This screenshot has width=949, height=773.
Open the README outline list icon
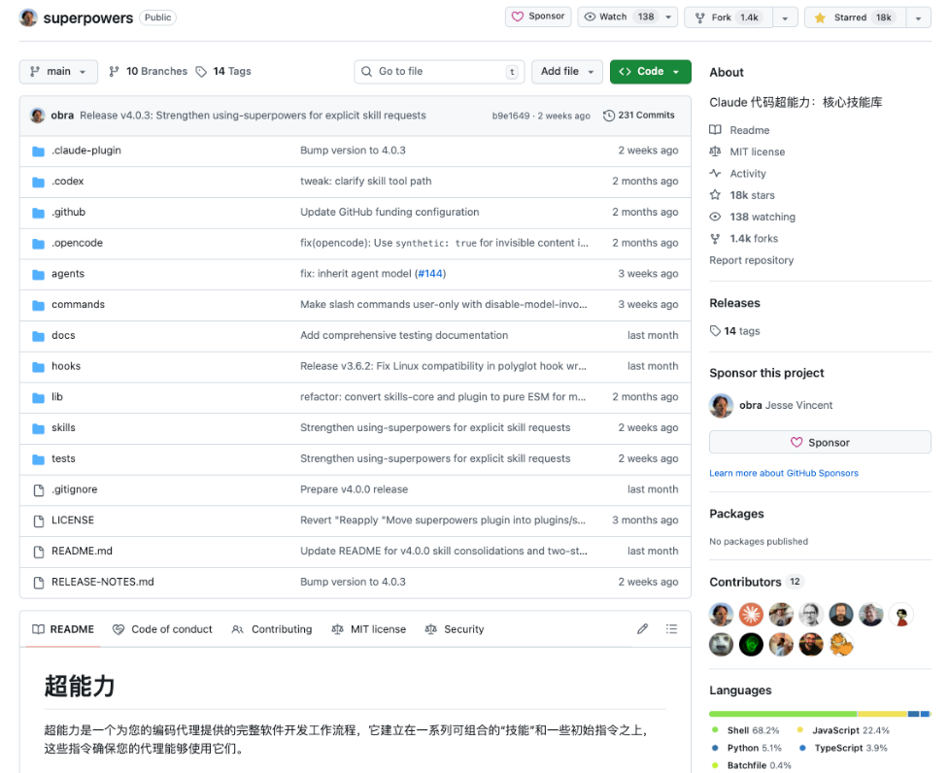(x=671, y=629)
